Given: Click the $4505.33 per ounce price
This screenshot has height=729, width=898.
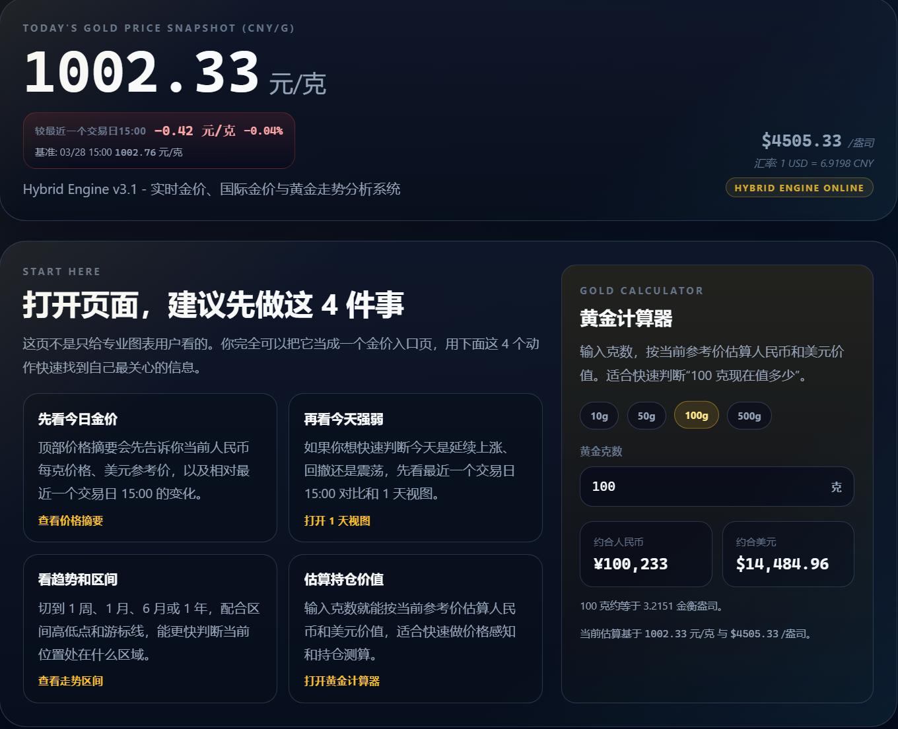Looking at the screenshot, I should 801,141.
